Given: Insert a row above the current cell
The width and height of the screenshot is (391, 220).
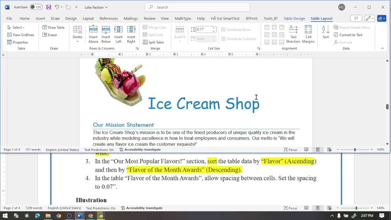Looking at the screenshot, I should click(93, 34).
